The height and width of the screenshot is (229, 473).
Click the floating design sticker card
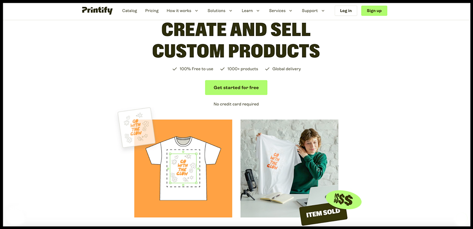(x=136, y=127)
